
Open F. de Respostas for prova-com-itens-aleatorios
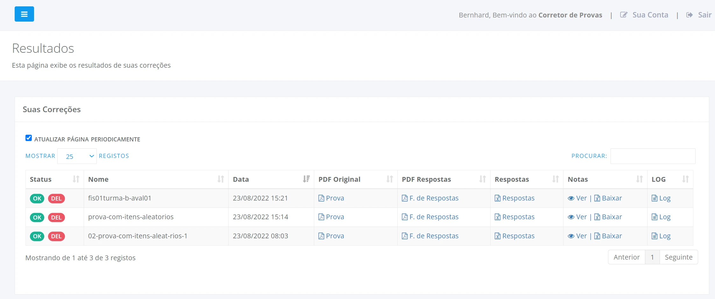click(430, 217)
